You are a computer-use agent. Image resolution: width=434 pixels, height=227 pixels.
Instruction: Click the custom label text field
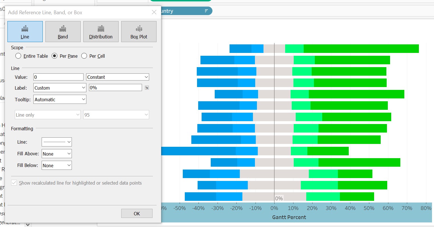115,88
